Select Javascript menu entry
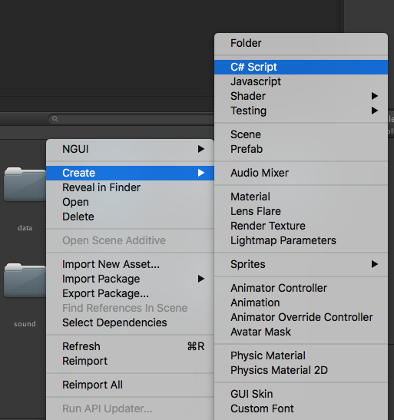 [x=301, y=81]
